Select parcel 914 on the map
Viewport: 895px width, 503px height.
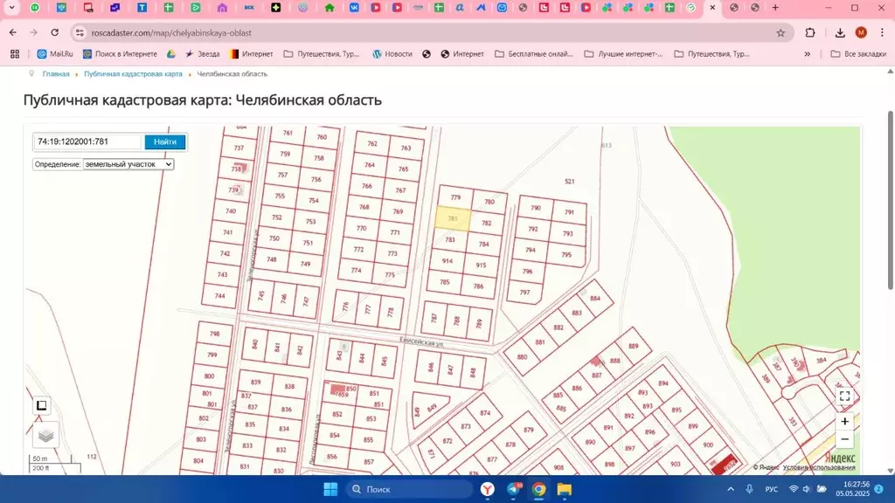point(447,260)
